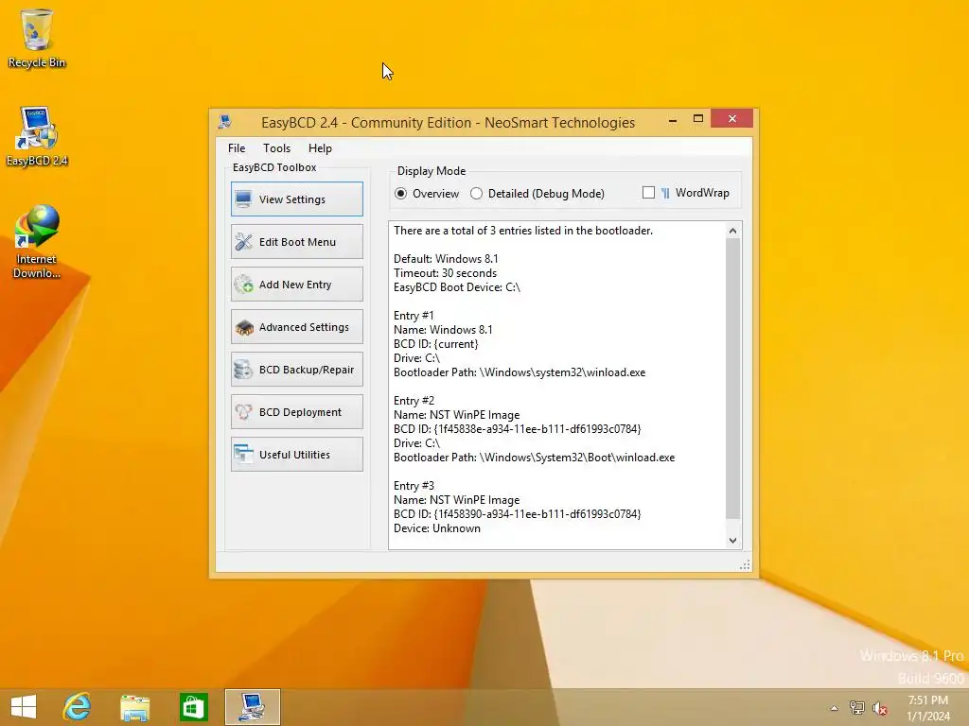Click the monitor icon on View Settings
This screenshot has width=969, height=726.
(243, 199)
